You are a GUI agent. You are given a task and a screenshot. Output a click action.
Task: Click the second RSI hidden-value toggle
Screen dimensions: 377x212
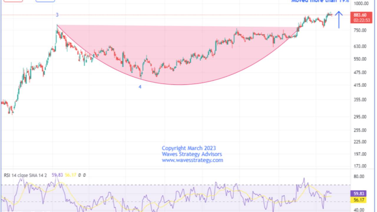coord(84,175)
